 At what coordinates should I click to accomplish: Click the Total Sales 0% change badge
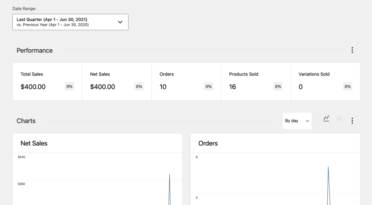[x=69, y=87]
